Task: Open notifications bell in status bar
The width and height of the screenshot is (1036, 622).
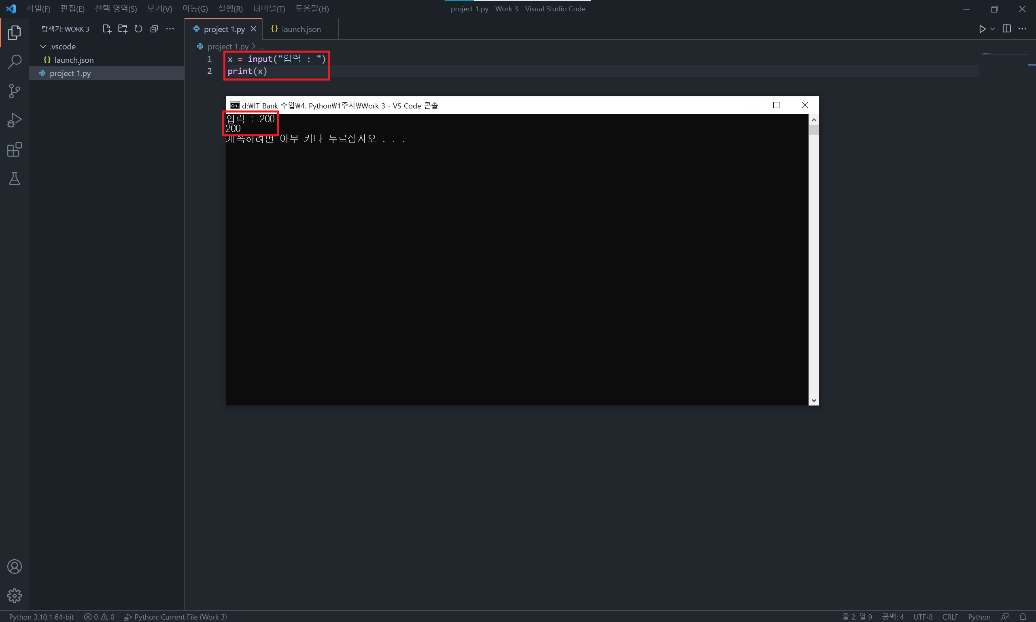Action: tap(1023, 617)
